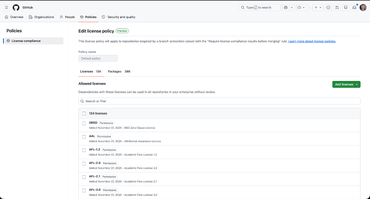Click the Allowed licenses heading

92,84
